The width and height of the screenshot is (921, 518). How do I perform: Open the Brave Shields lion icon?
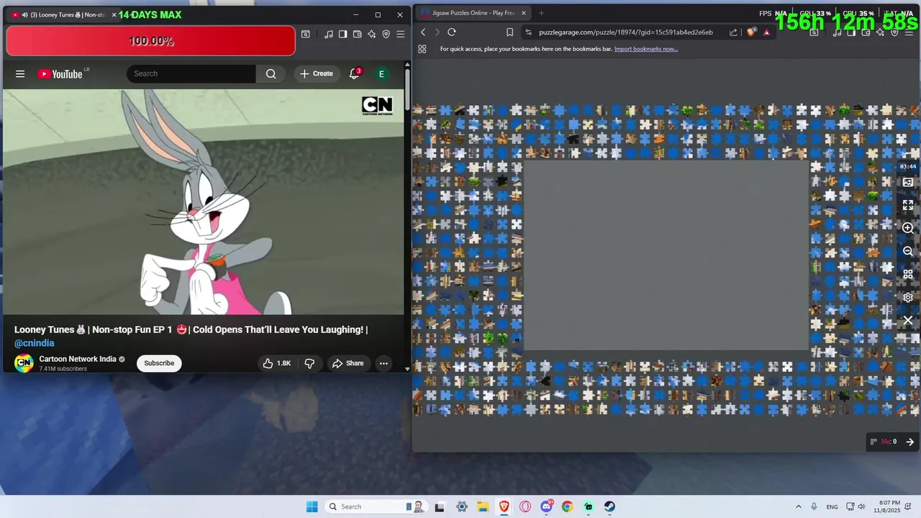point(751,32)
